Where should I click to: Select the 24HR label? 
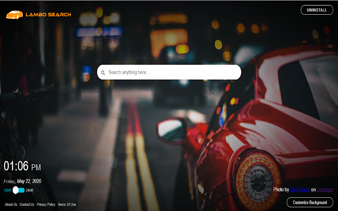30,190
